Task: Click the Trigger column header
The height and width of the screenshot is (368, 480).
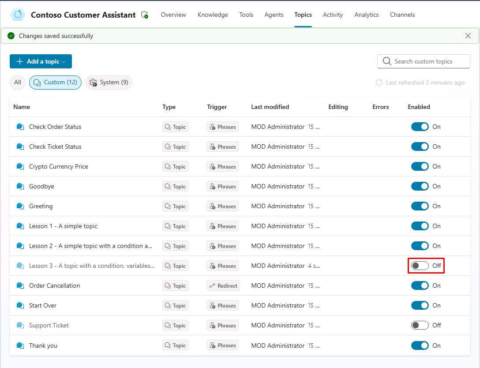Action: tap(217, 107)
